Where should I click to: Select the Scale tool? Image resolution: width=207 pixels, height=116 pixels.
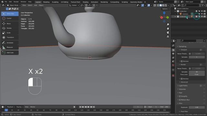tap(10, 33)
